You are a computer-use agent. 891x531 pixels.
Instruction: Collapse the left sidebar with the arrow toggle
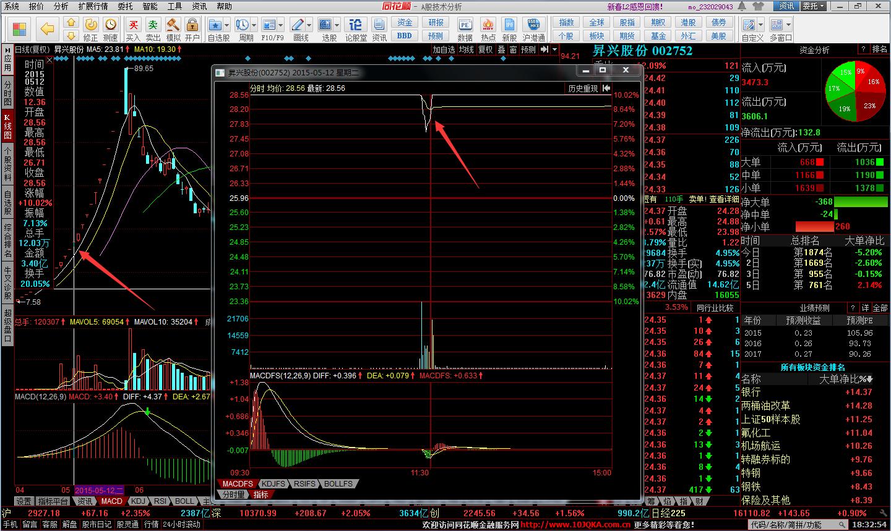pyautogui.click(x=7, y=49)
